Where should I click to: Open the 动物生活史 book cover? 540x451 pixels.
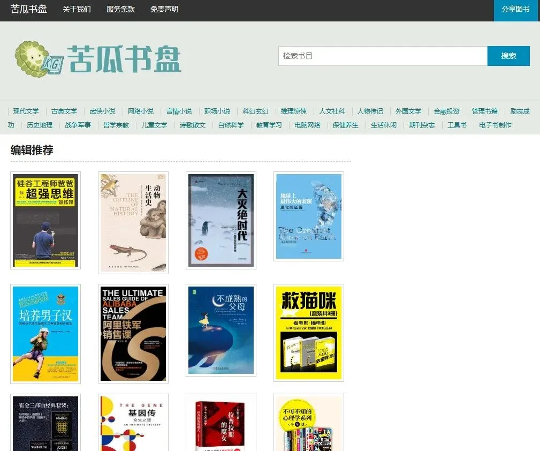[133, 223]
